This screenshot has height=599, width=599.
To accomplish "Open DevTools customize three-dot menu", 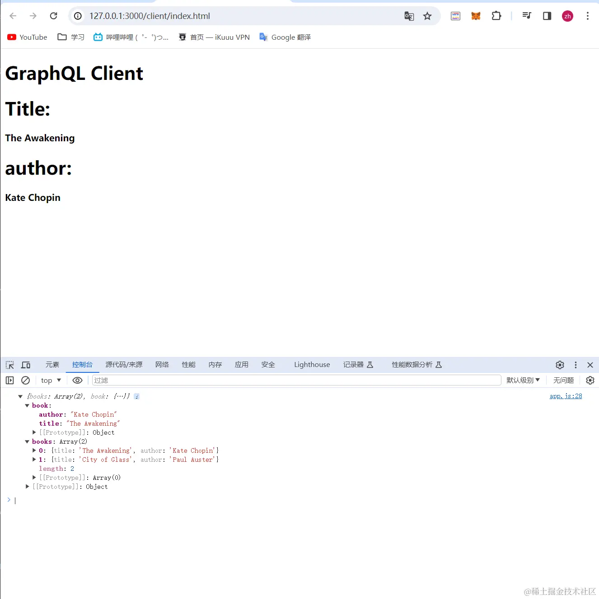I will (x=576, y=365).
